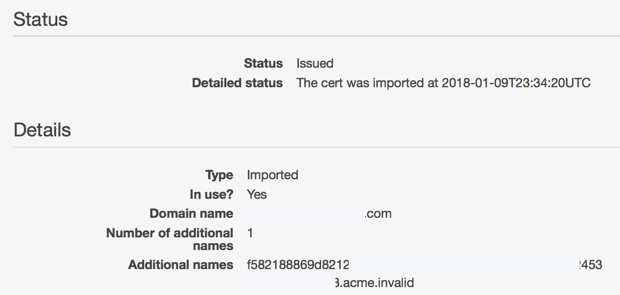Click the redacted domain name block
This screenshot has width=620, height=295.
306,214
